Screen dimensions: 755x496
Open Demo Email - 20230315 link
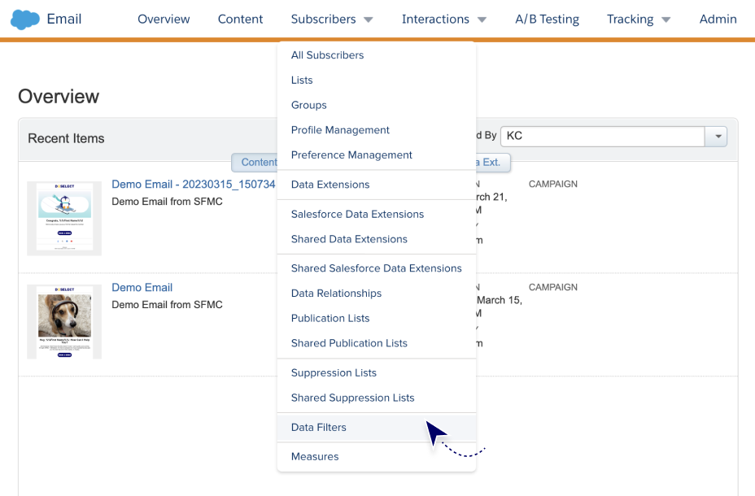[193, 185]
